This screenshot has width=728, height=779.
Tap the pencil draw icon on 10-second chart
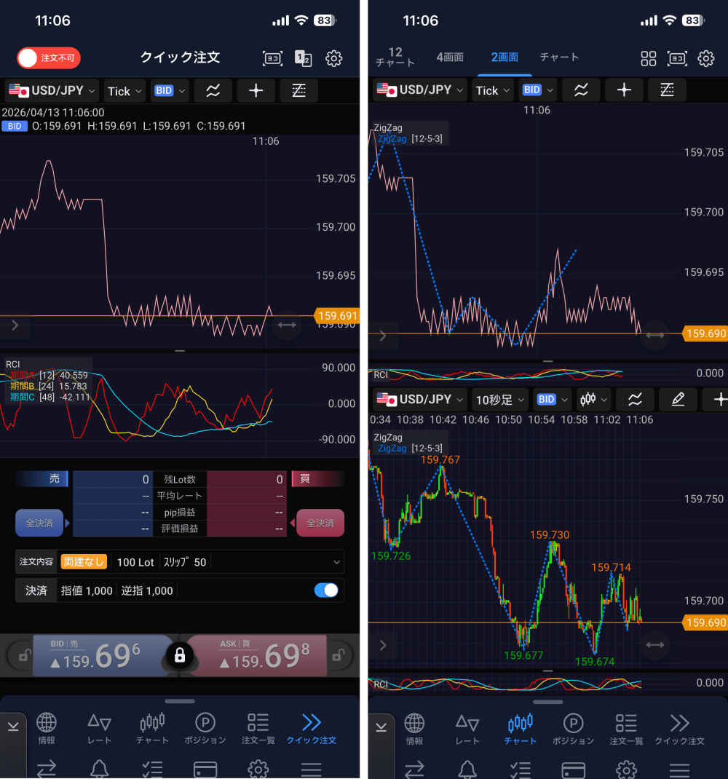click(678, 400)
